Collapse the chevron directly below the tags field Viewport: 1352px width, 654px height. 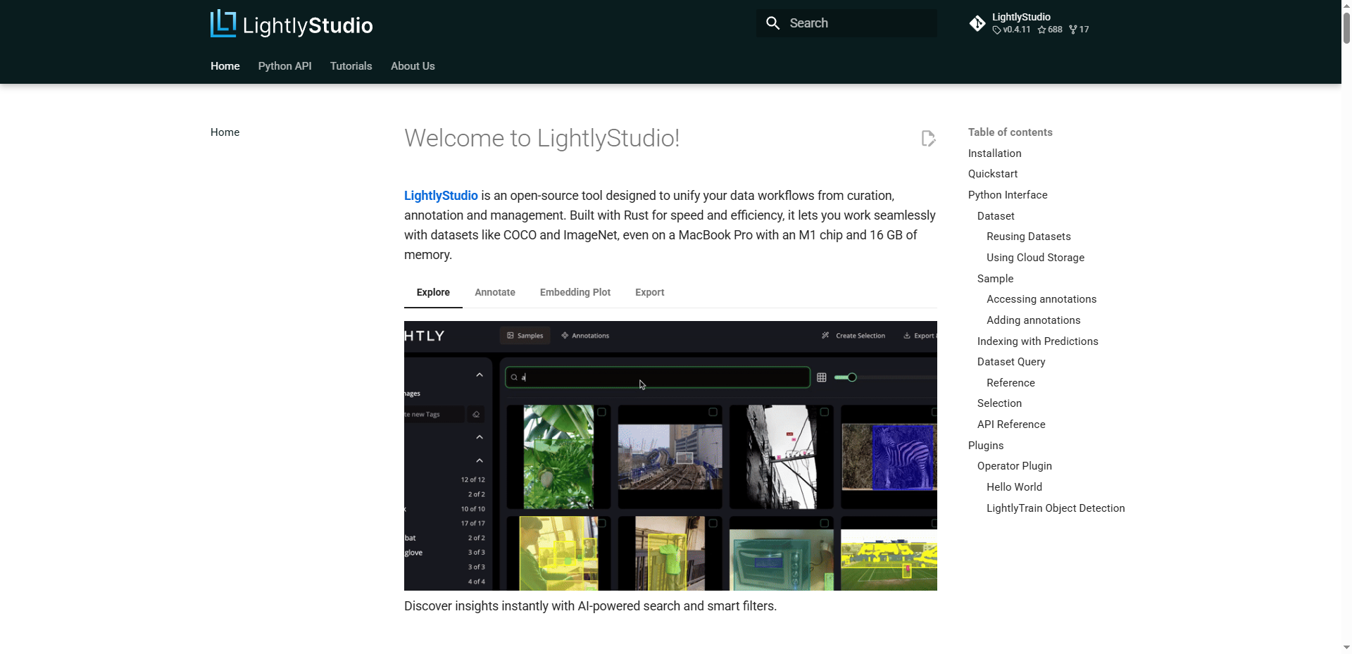pos(480,437)
